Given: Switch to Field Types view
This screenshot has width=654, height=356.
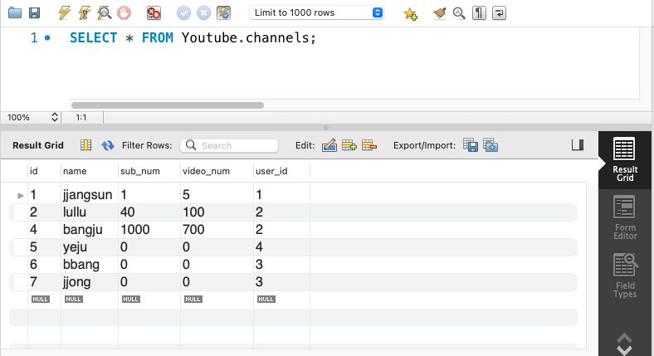Looking at the screenshot, I should (625, 276).
